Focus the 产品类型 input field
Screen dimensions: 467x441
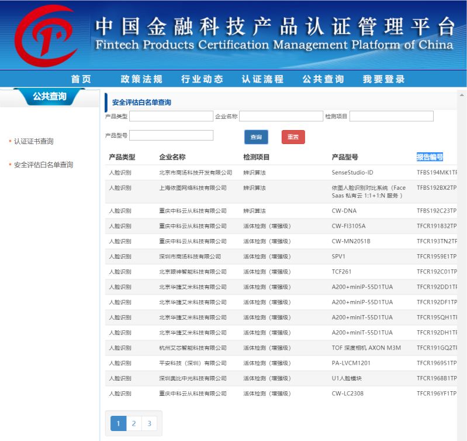(171, 117)
